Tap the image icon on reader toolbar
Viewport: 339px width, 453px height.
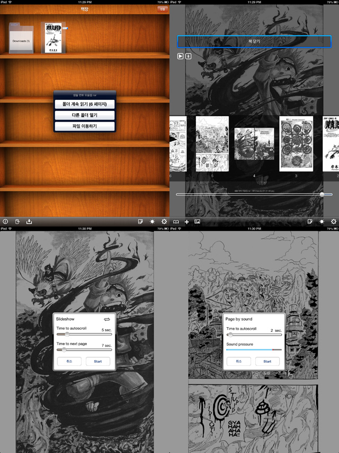(198, 221)
